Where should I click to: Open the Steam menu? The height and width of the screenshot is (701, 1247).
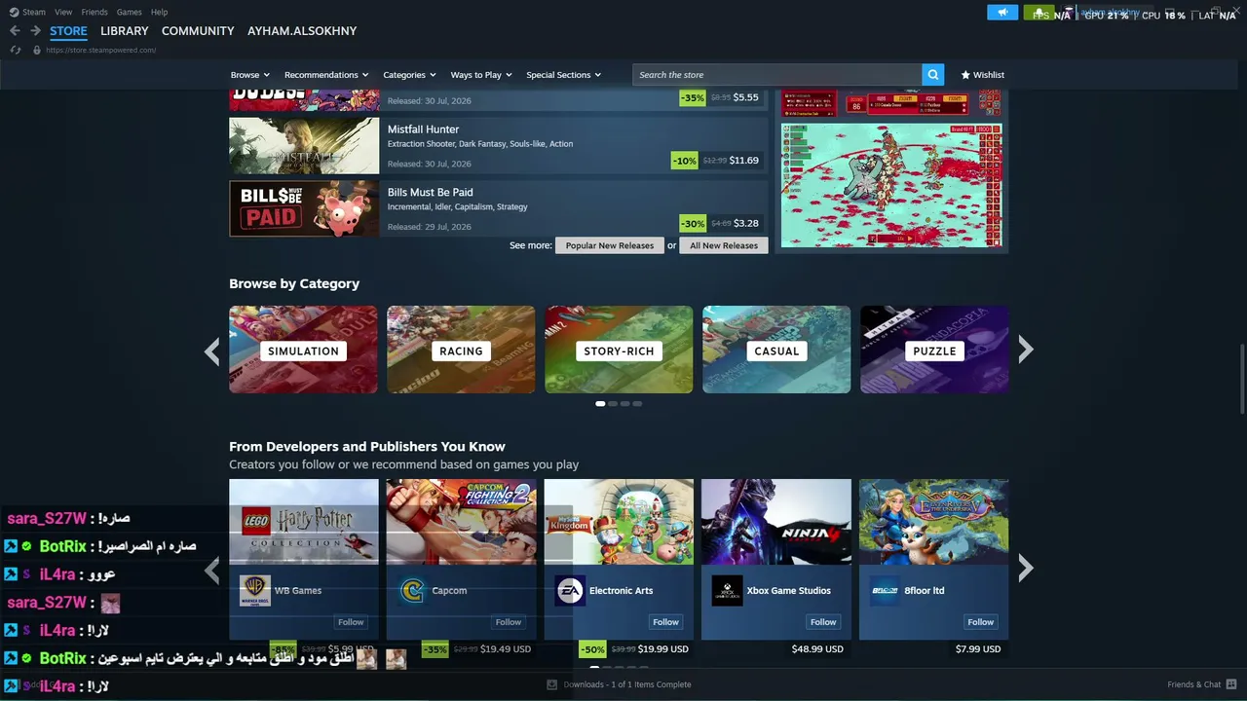point(34,12)
